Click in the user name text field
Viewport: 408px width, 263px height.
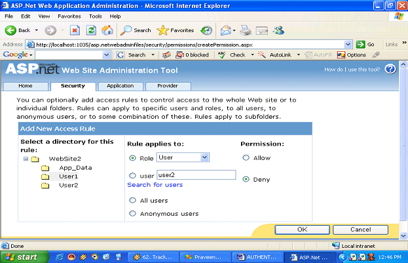(x=196, y=175)
